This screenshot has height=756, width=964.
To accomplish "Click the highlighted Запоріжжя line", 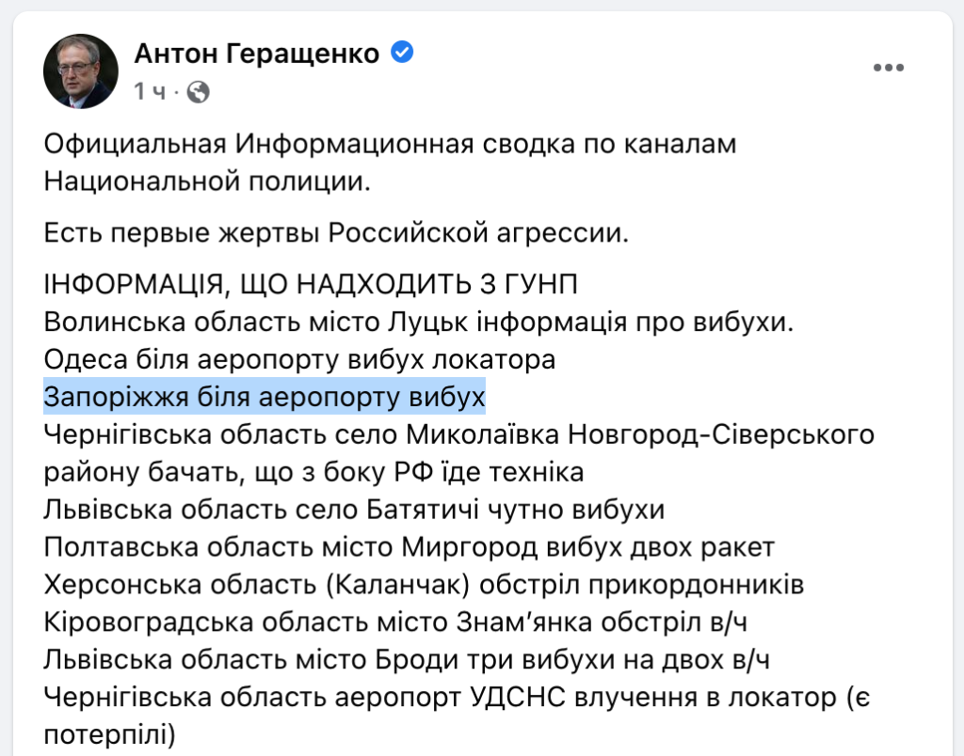I will pyautogui.click(x=265, y=396).
